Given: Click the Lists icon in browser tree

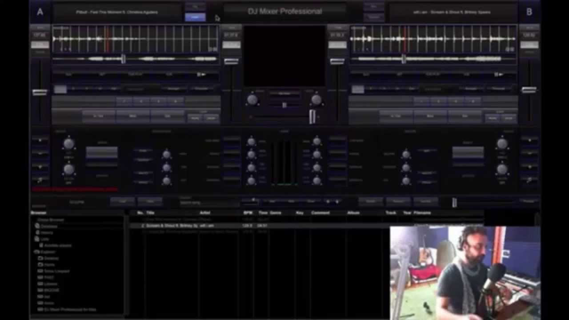Looking at the screenshot, I should coord(38,239).
